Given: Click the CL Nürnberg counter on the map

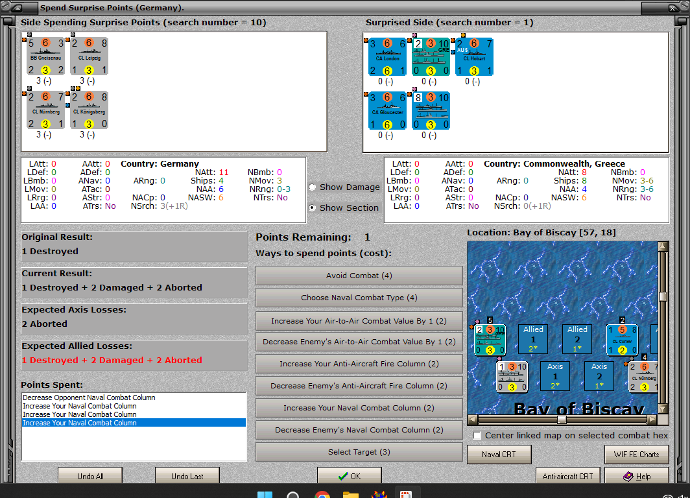Looking at the screenshot, I should (643, 377).
